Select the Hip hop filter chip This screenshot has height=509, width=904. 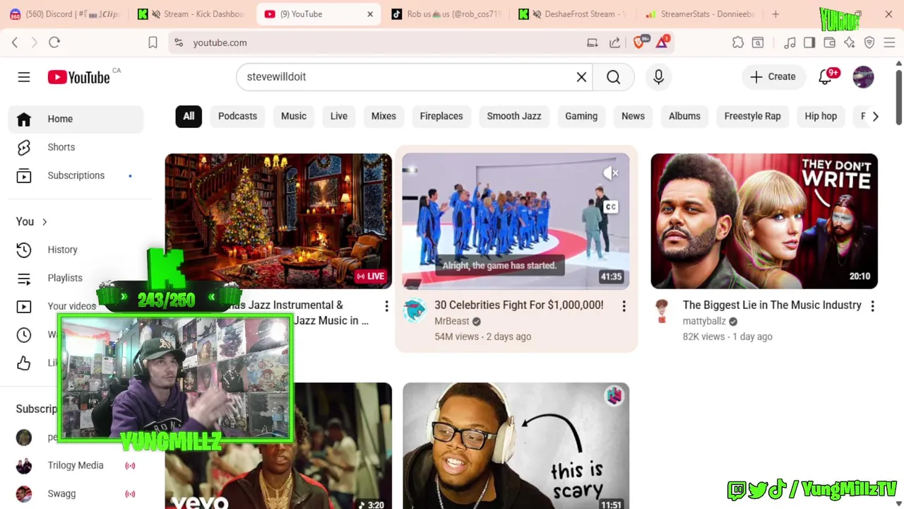tap(821, 116)
